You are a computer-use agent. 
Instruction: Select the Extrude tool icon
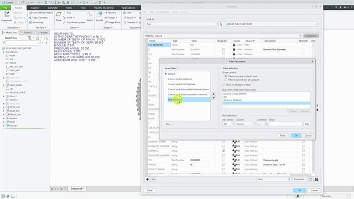point(100,15)
